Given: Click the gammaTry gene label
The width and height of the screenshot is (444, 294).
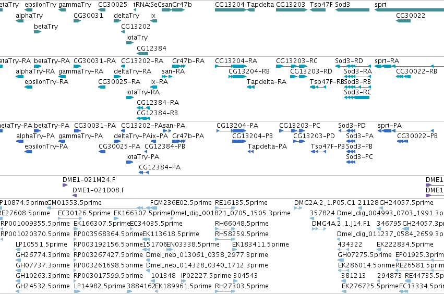Looking at the screenshot, I should click(75, 5).
